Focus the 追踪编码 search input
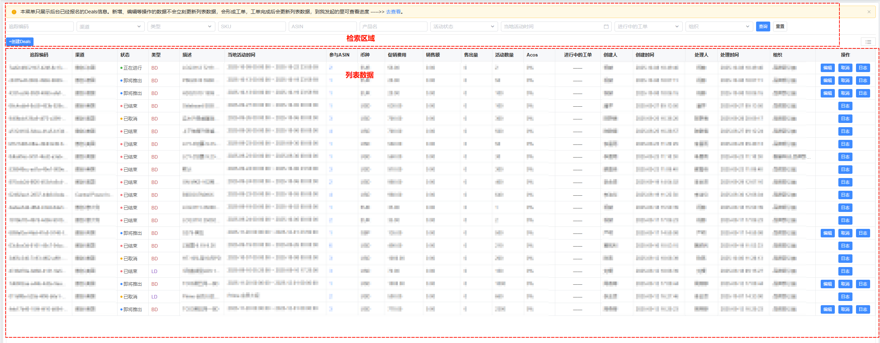This screenshot has height=343, width=880. 40,26
